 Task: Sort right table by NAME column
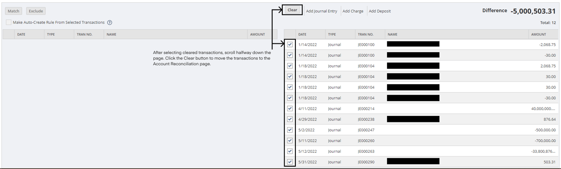pyautogui.click(x=457, y=34)
